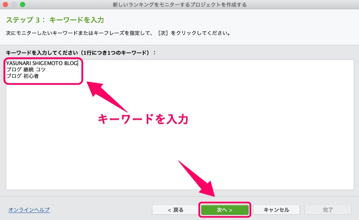Click the ステップ 3: キーワードを入力 heading
Viewport: 359px width, 220px height.
[x=55, y=20]
